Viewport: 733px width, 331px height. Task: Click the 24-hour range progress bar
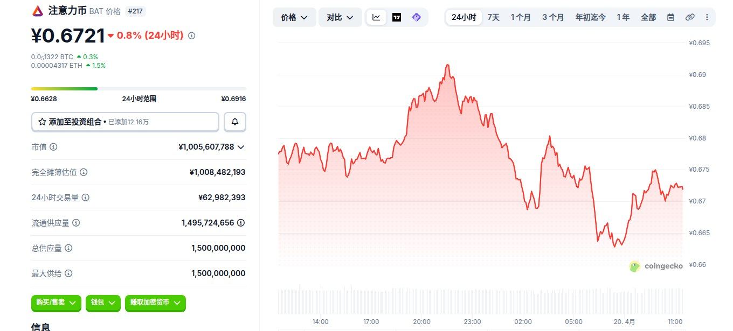[139, 89]
